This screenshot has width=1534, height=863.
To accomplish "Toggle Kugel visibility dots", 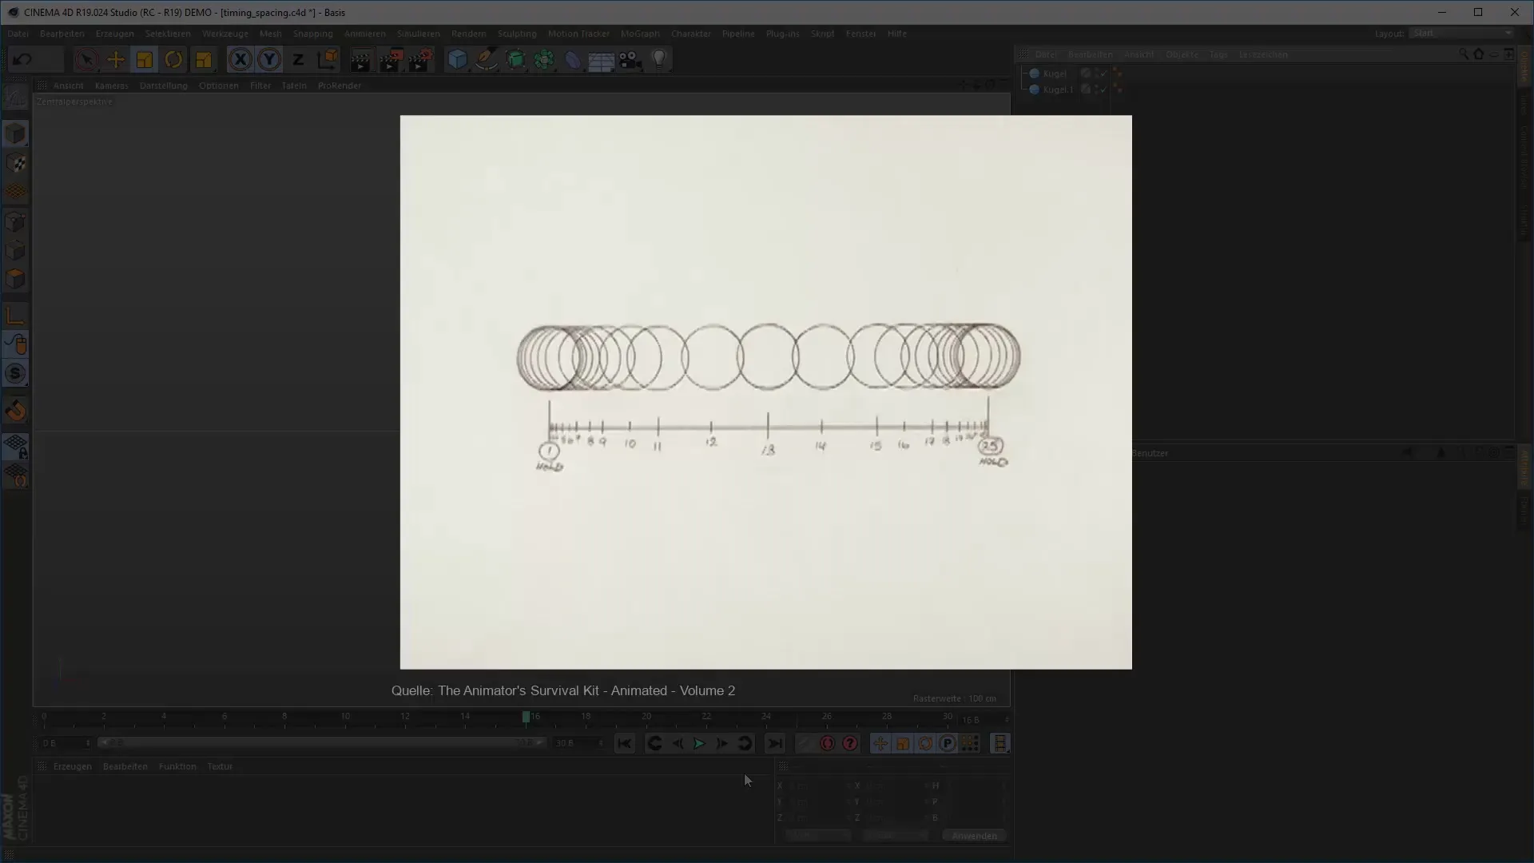I will (x=1095, y=74).
